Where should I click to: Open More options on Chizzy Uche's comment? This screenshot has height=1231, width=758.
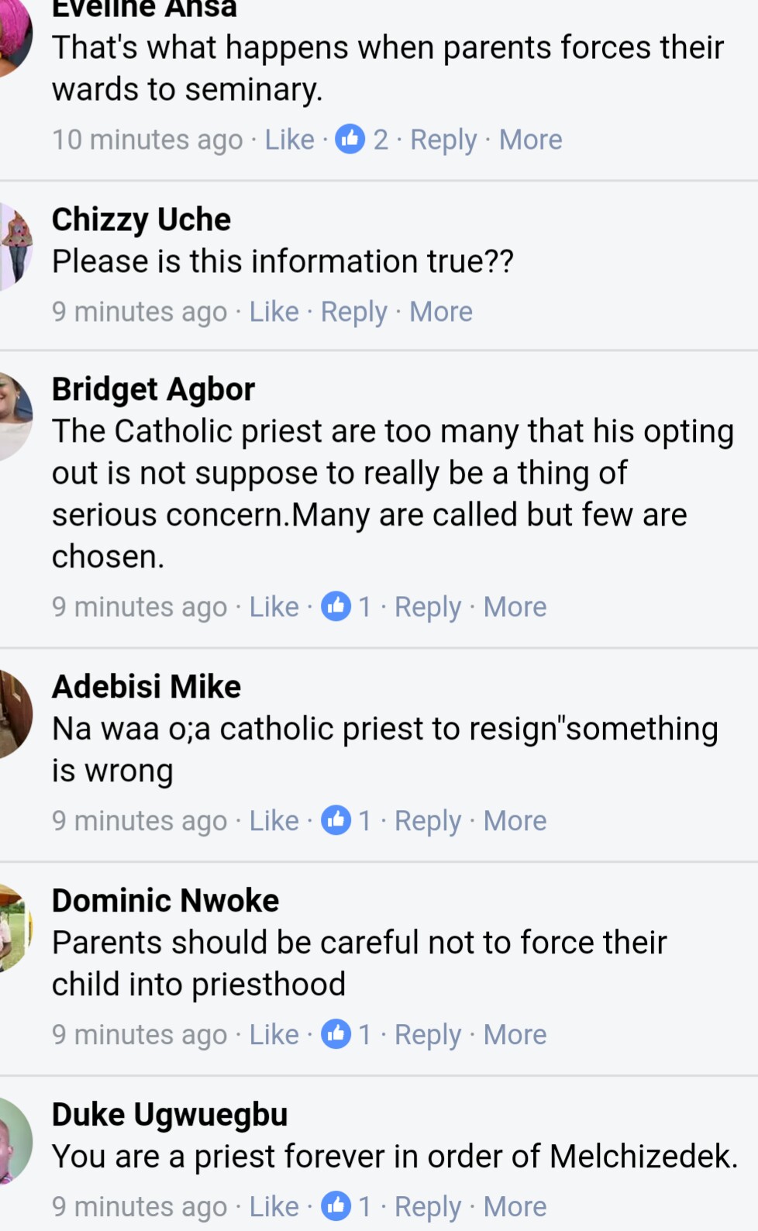pyautogui.click(x=440, y=312)
